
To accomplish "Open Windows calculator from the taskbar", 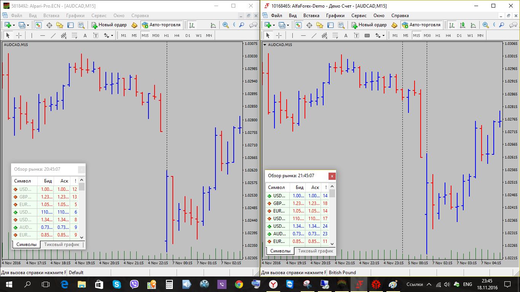I will point(169,284).
